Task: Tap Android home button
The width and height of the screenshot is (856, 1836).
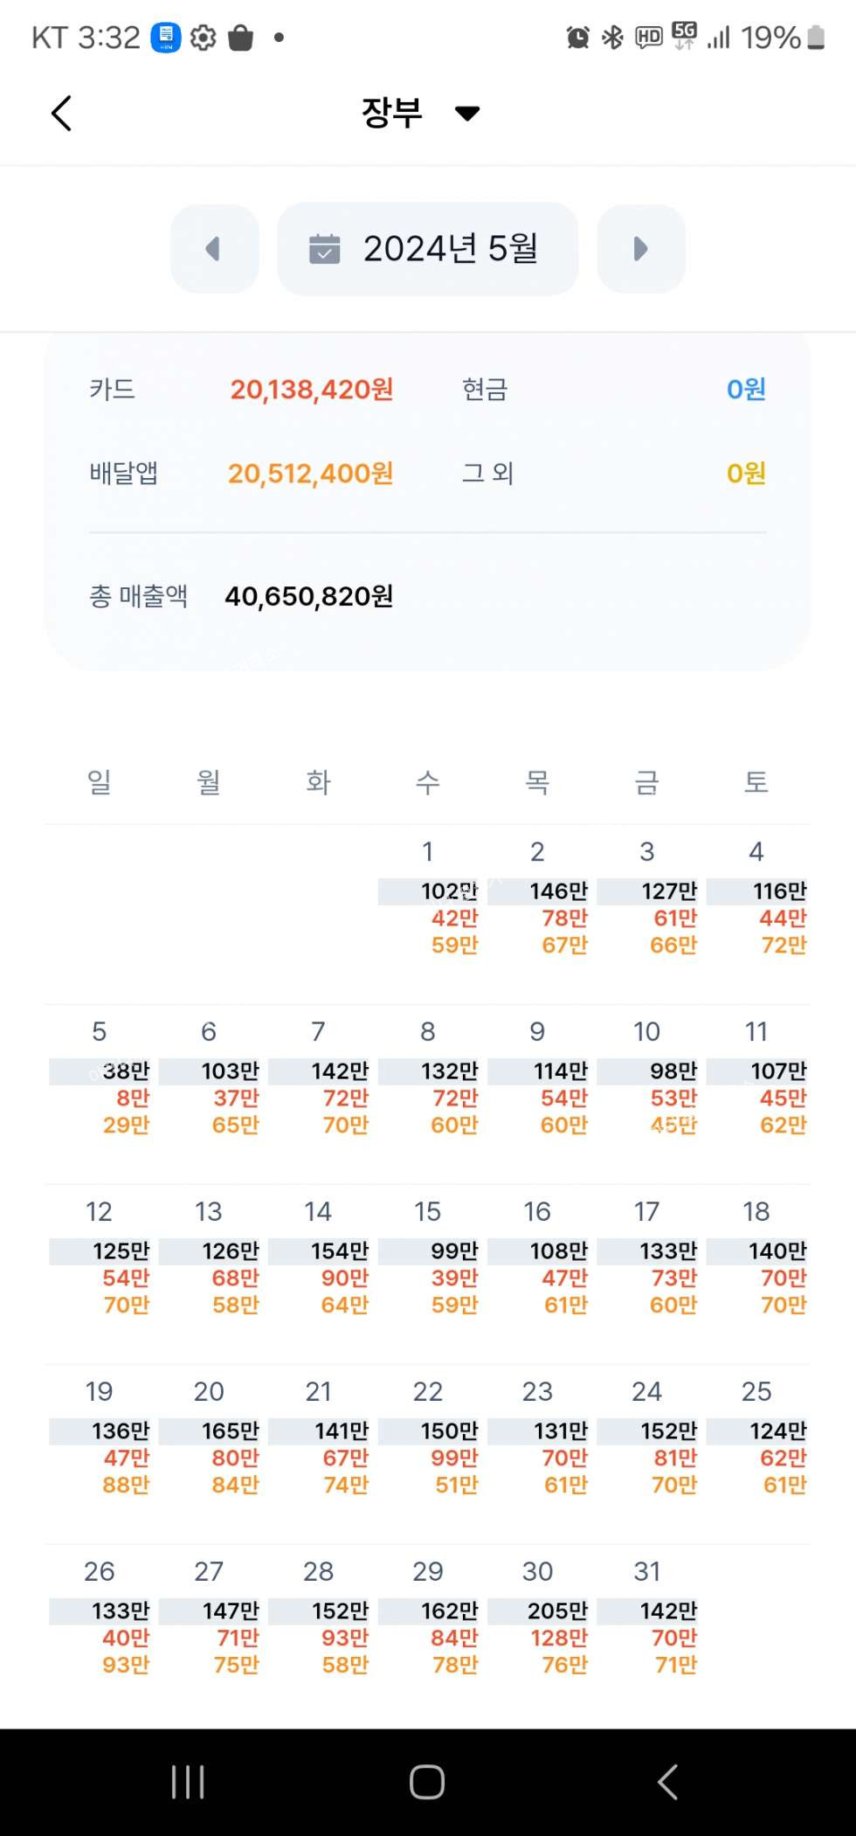Action: coord(427,1782)
